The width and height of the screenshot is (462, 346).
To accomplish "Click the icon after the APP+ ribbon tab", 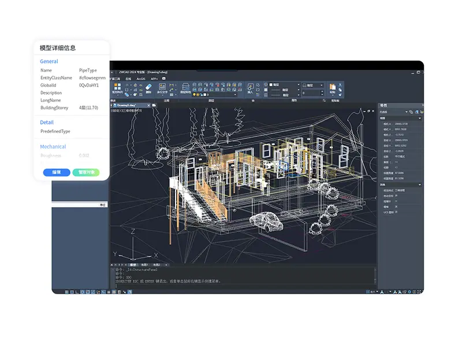I will tap(164, 78).
